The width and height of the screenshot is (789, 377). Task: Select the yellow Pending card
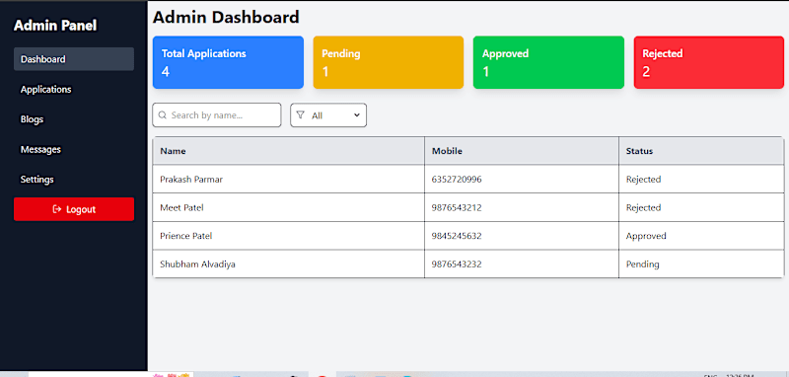389,62
